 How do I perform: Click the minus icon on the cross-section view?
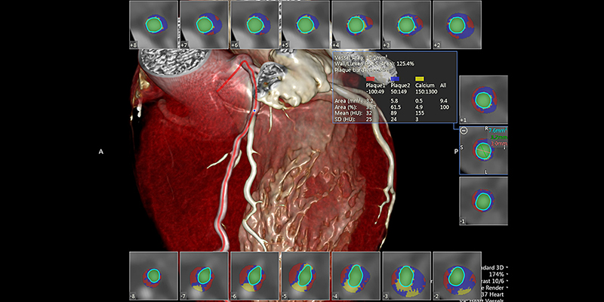click(x=464, y=131)
